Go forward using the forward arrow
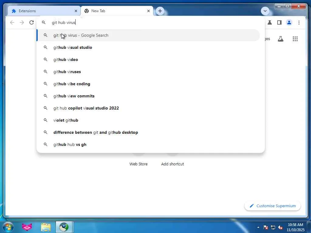 22,22
